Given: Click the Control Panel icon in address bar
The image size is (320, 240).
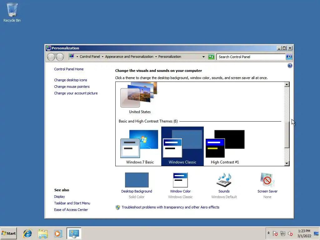Looking at the screenshot, I should (x=72, y=57).
